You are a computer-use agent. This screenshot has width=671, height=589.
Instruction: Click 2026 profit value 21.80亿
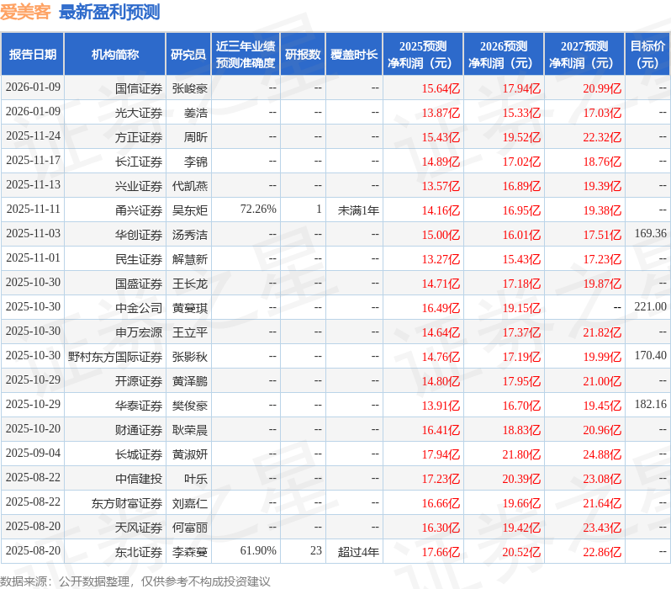[521, 455]
